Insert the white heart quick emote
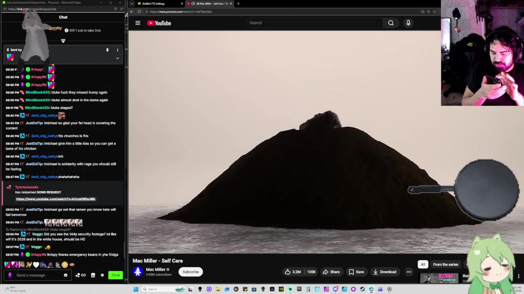This screenshot has width=524, height=294. click(36, 265)
